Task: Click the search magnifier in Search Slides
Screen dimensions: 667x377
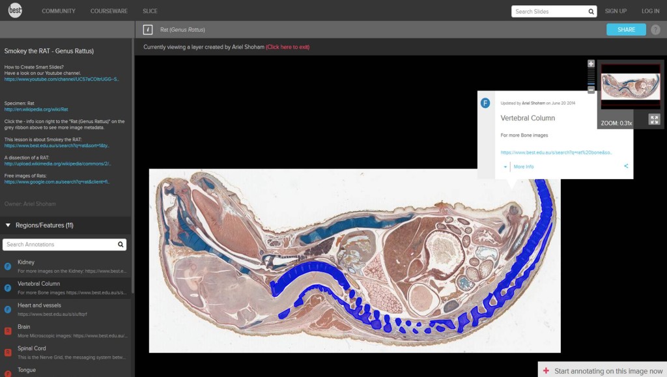Action: pyautogui.click(x=591, y=12)
